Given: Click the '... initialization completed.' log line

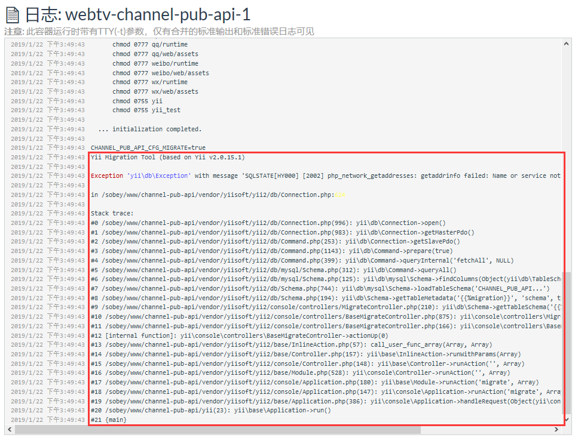Looking at the screenshot, I should tap(150, 129).
